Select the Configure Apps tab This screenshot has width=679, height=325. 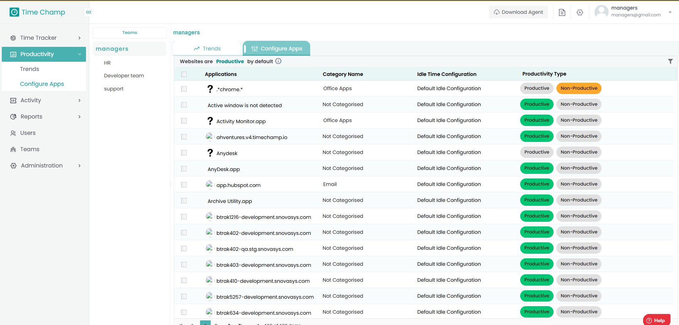pyautogui.click(x=276, y=49)
